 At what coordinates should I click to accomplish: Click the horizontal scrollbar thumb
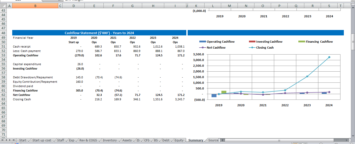(279, 140)
